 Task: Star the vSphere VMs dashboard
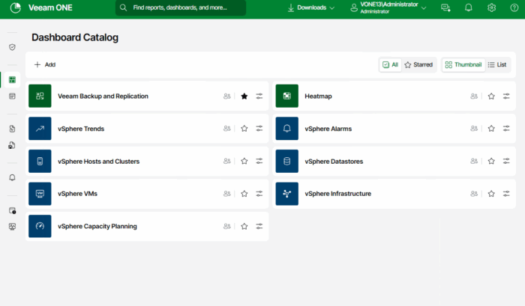click(x=244, y=194)
